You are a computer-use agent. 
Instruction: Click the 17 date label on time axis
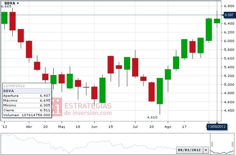click(x=184, y=127)
